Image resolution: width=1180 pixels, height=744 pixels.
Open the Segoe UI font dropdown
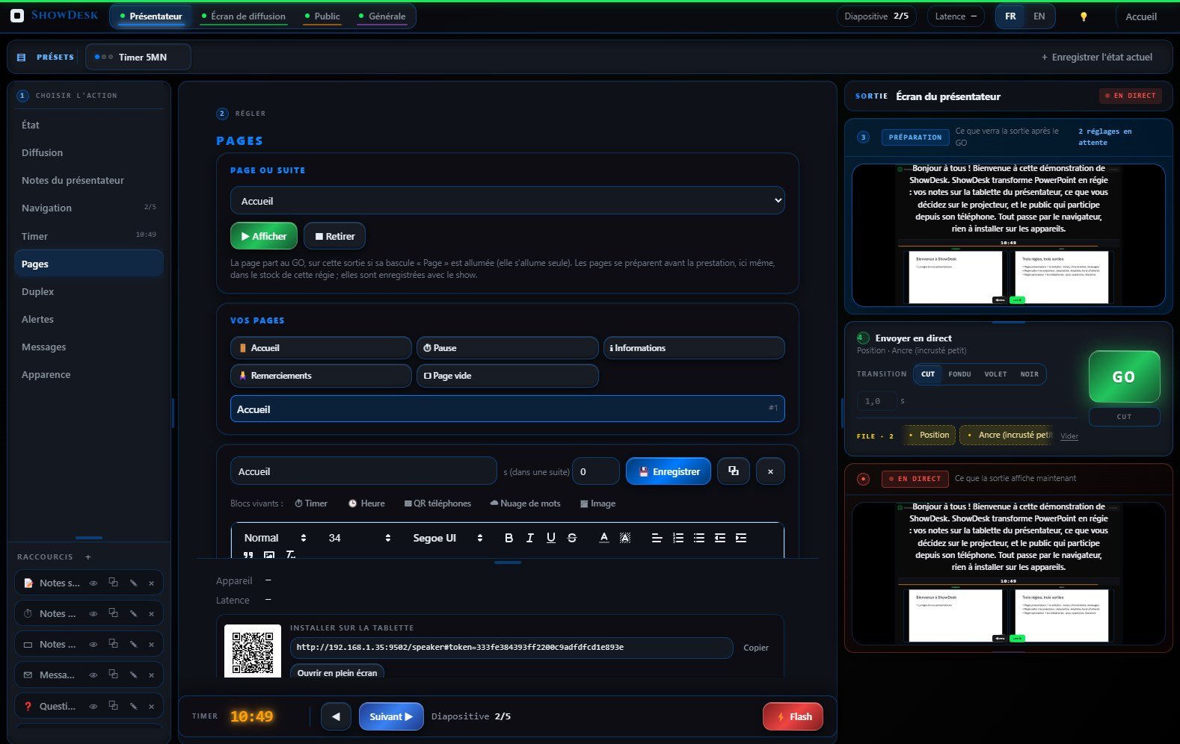447,538
